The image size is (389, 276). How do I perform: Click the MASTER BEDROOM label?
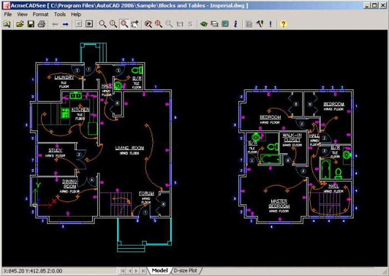[x=279, y=204]
